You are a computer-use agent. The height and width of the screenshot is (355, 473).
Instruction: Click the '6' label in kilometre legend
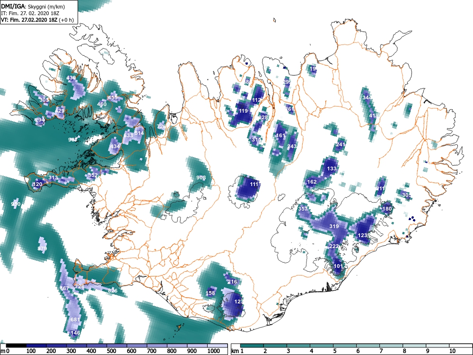[358, 351]
